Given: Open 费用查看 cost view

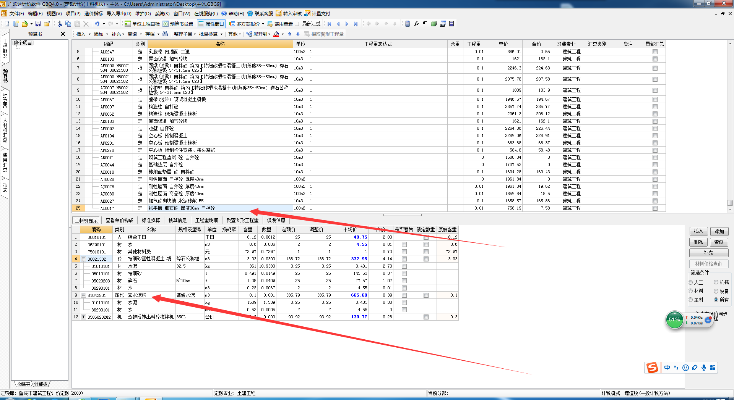Looking at the screenshot, I should [x=280, y=24].
